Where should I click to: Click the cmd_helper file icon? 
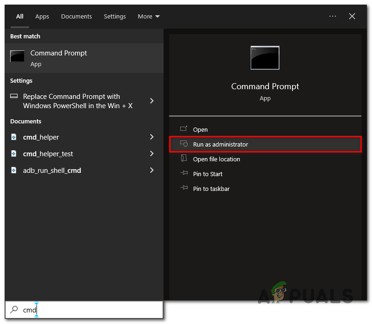pyautogui.click(x=14, y=137)
